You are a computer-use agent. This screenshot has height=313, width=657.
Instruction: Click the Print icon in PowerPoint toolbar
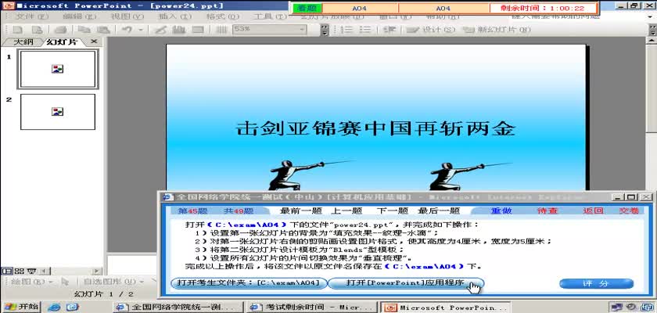[61, 30]
